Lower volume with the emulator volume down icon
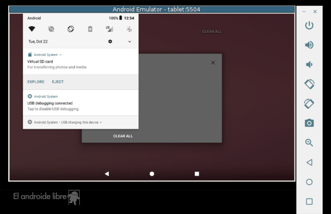 point(309,64)
